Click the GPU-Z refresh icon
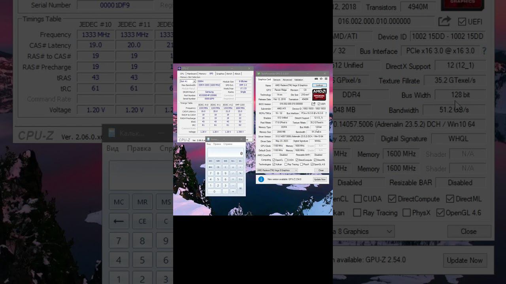This screenshot has width=506, height=284. (x=321, y=79)
